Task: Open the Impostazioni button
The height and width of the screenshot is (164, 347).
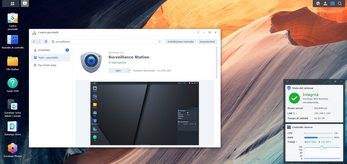Action: coord(207,42)
